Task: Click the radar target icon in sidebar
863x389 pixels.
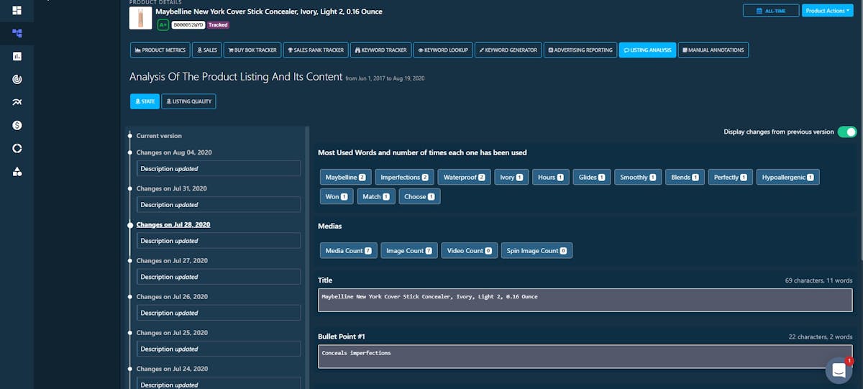Action: pyautogui.click(x=17, y=79)
